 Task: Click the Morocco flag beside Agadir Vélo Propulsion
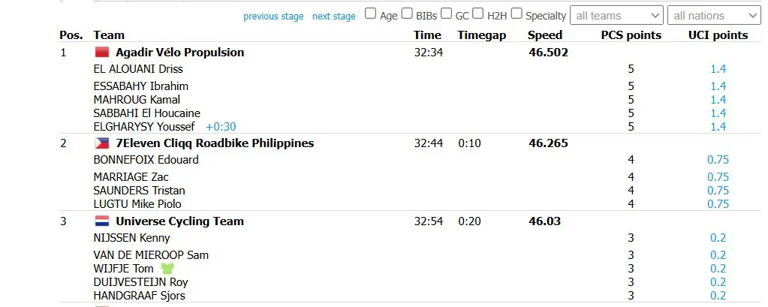tap(102, 52)
